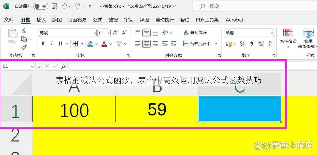Click the Save icon in title bar
This screenshot has height=155, width=317.
[x=55, y=6]
